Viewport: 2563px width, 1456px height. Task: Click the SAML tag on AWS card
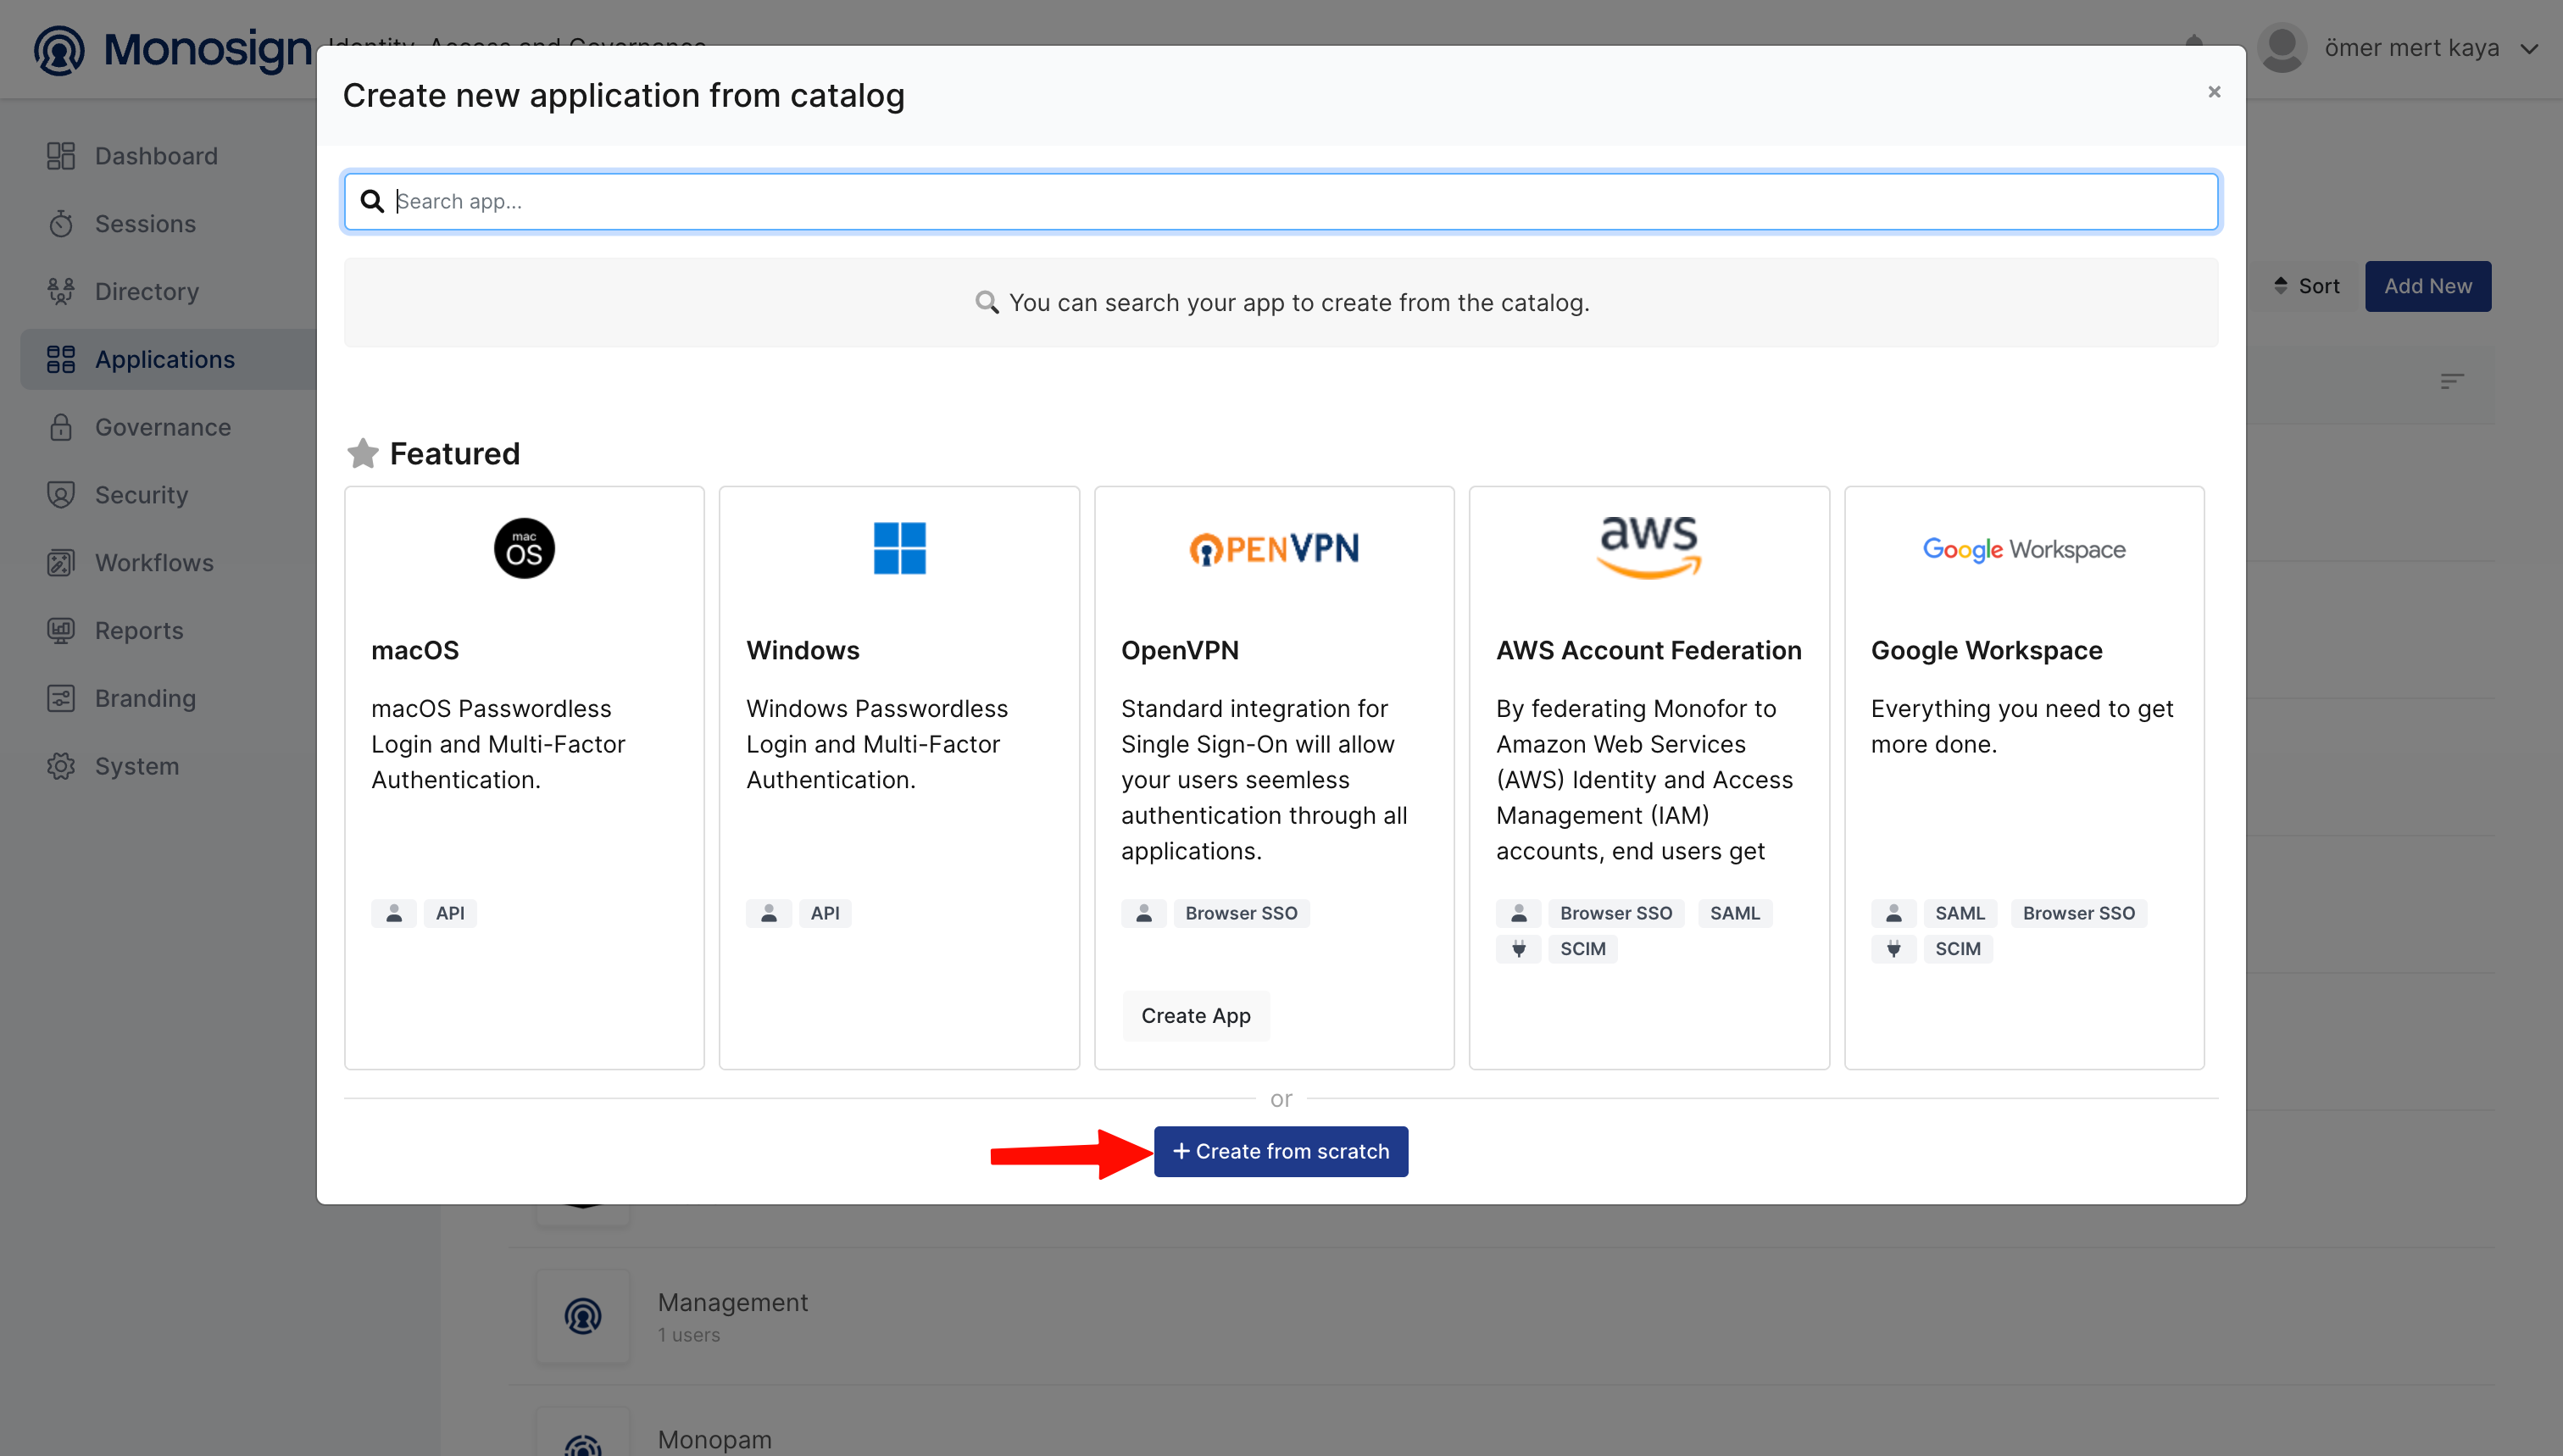1735,913
